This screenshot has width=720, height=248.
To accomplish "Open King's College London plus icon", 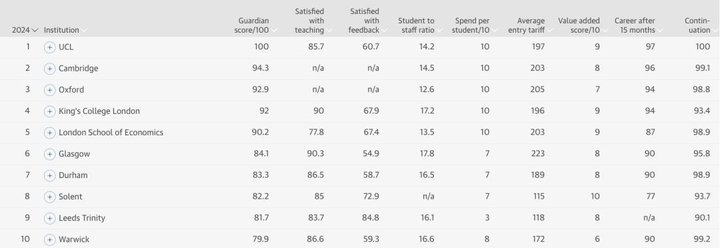I will point(49,111).
